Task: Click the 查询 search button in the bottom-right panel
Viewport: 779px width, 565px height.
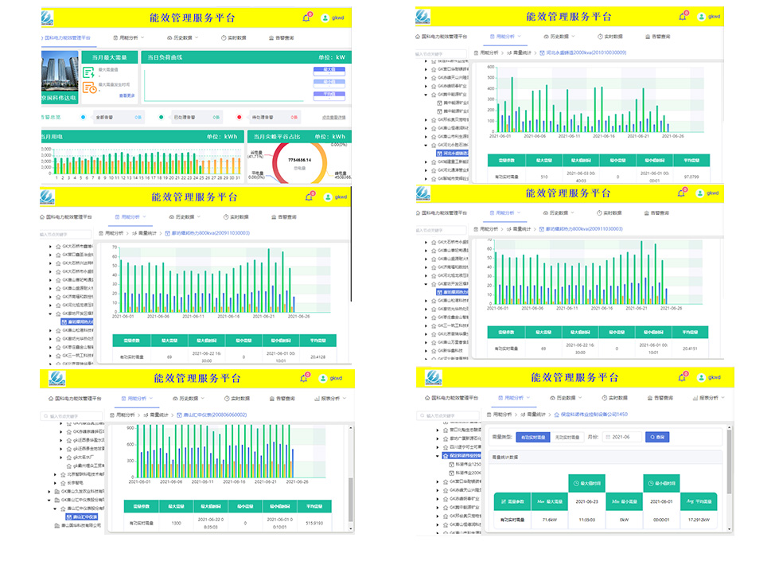Action: [656, 437]
